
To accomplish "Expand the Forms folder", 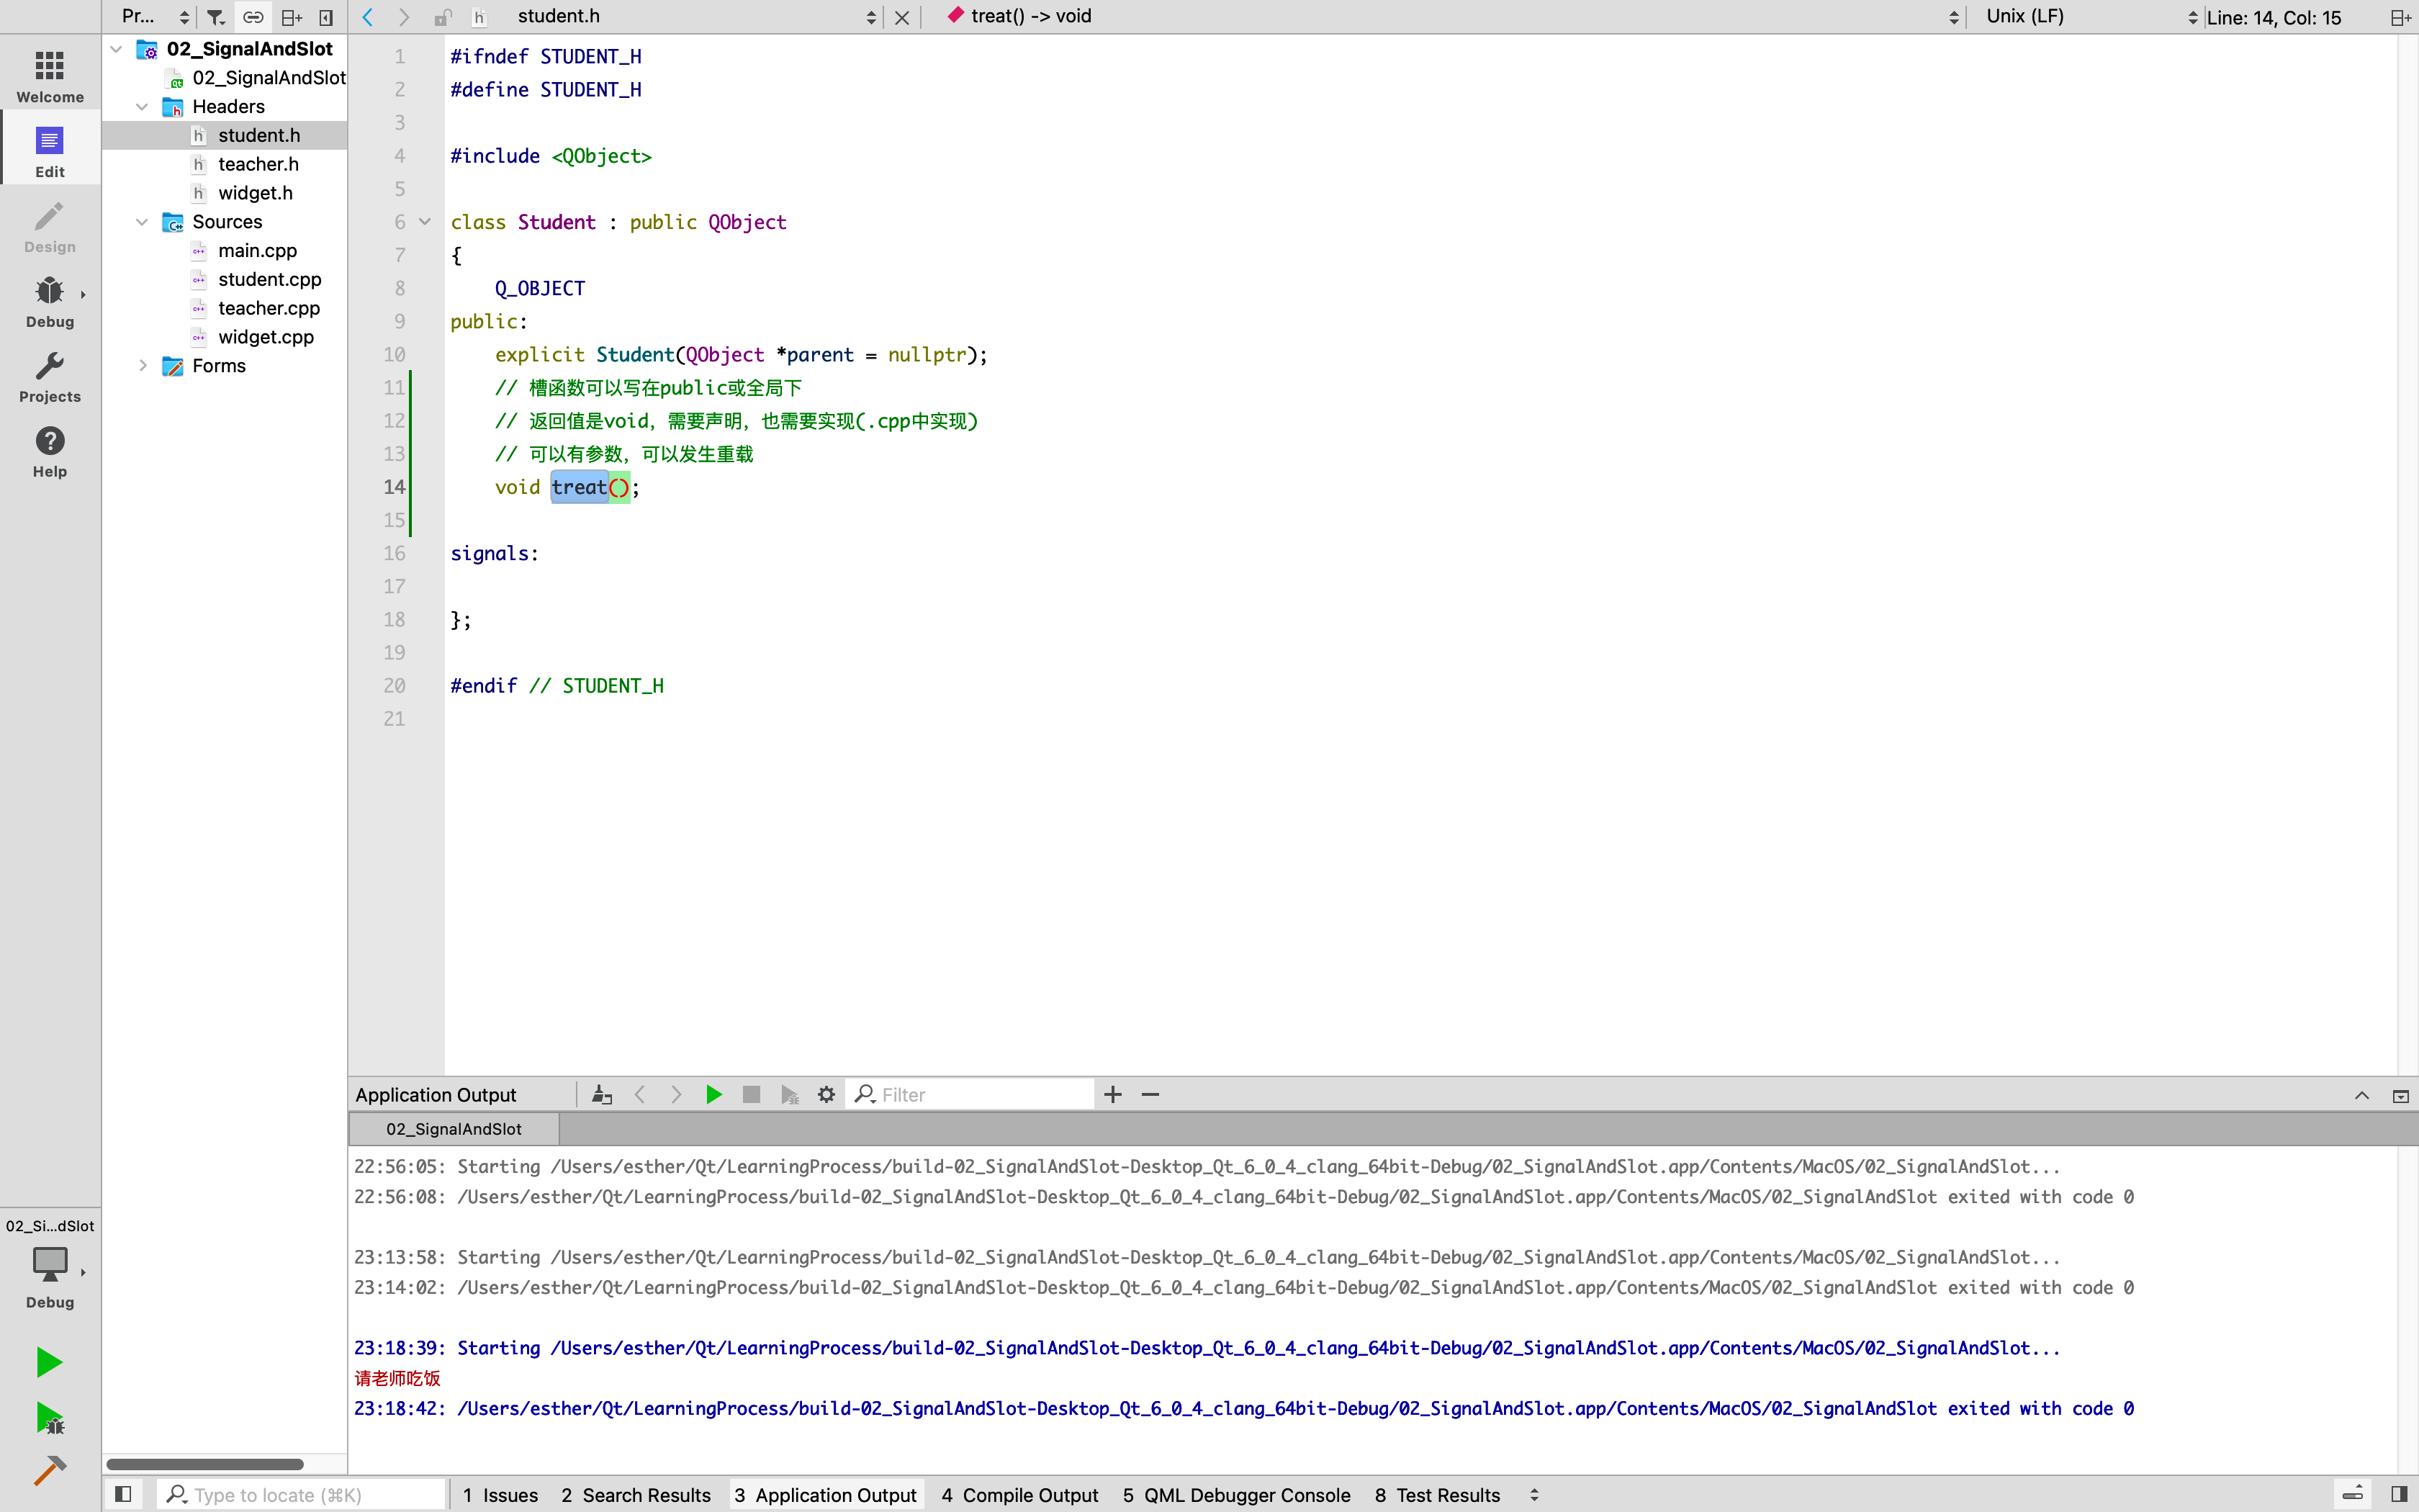I will [143, 366].
